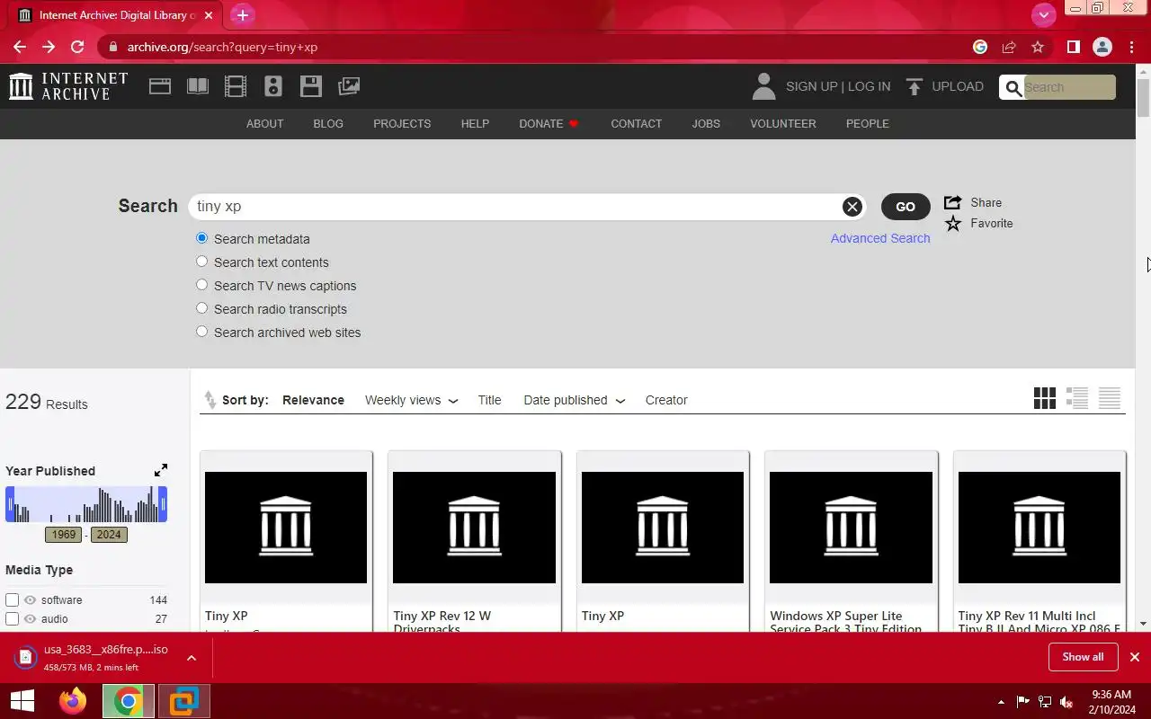Click the user avatar icon
Viewport: 1151px width, 719px height.
pos(763,86)
